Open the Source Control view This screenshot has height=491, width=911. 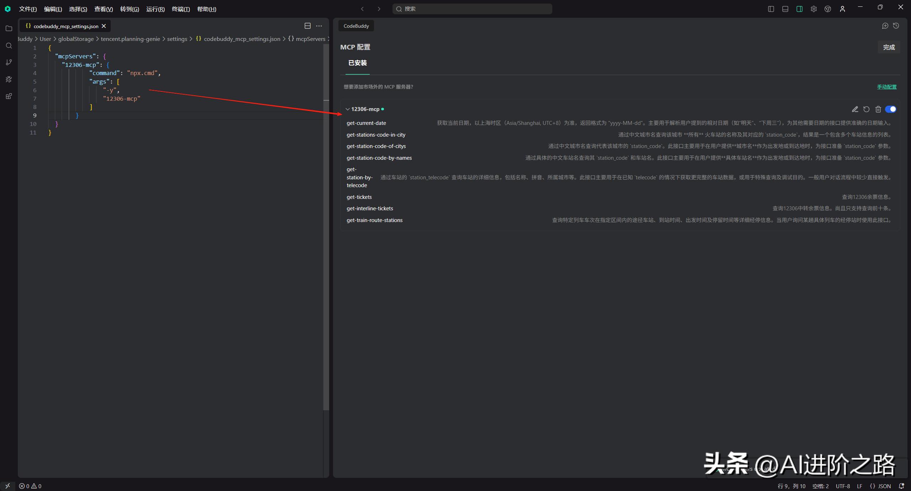click(x=9, y=62)
